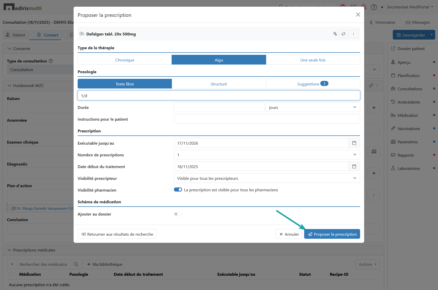Select the Chronique therapy type

(x=125, y=60)
